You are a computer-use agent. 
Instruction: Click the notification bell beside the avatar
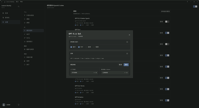click(x=18, y=105)
